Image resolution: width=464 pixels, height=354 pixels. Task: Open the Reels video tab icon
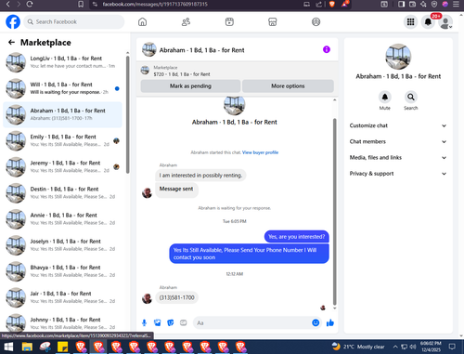click(x=229, y=21)
